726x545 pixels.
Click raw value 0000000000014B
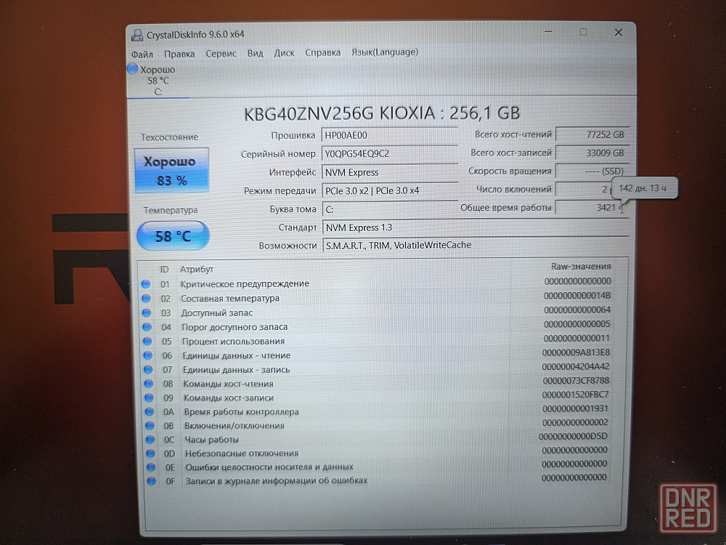577,295
